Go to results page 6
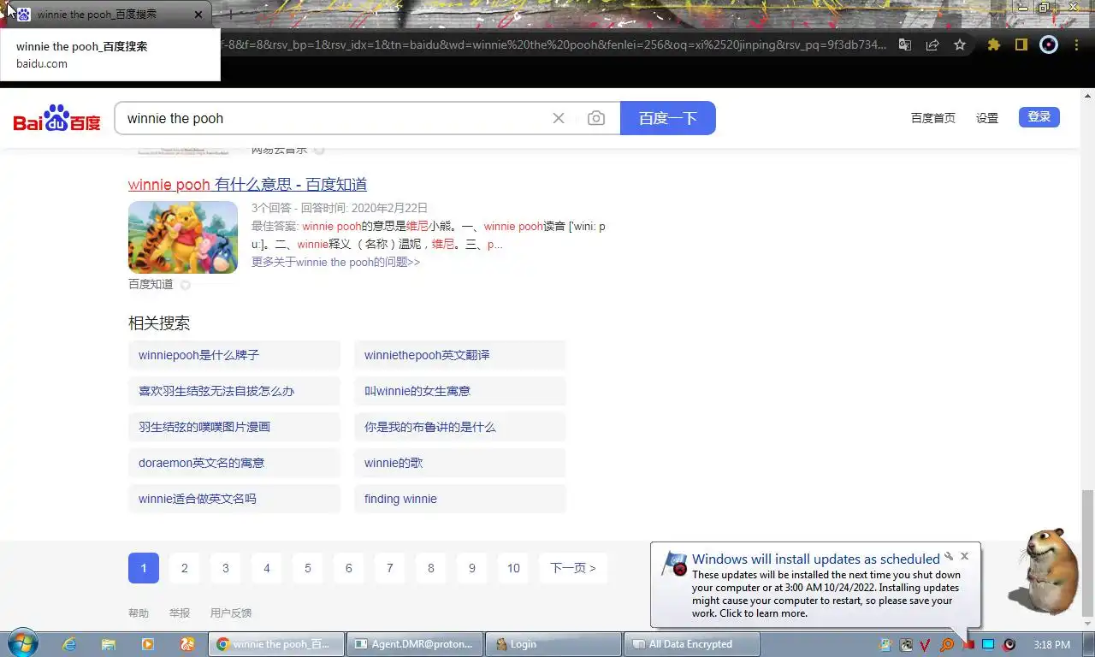 pyautogui.click(x=349, y=568)
